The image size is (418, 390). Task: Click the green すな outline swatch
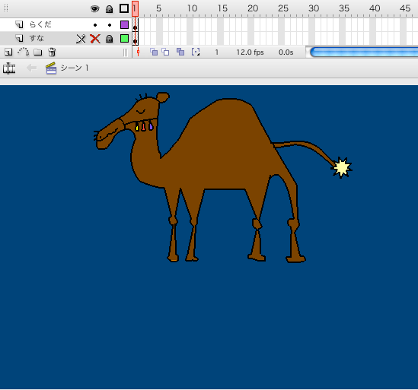click(x=124, y=38)
